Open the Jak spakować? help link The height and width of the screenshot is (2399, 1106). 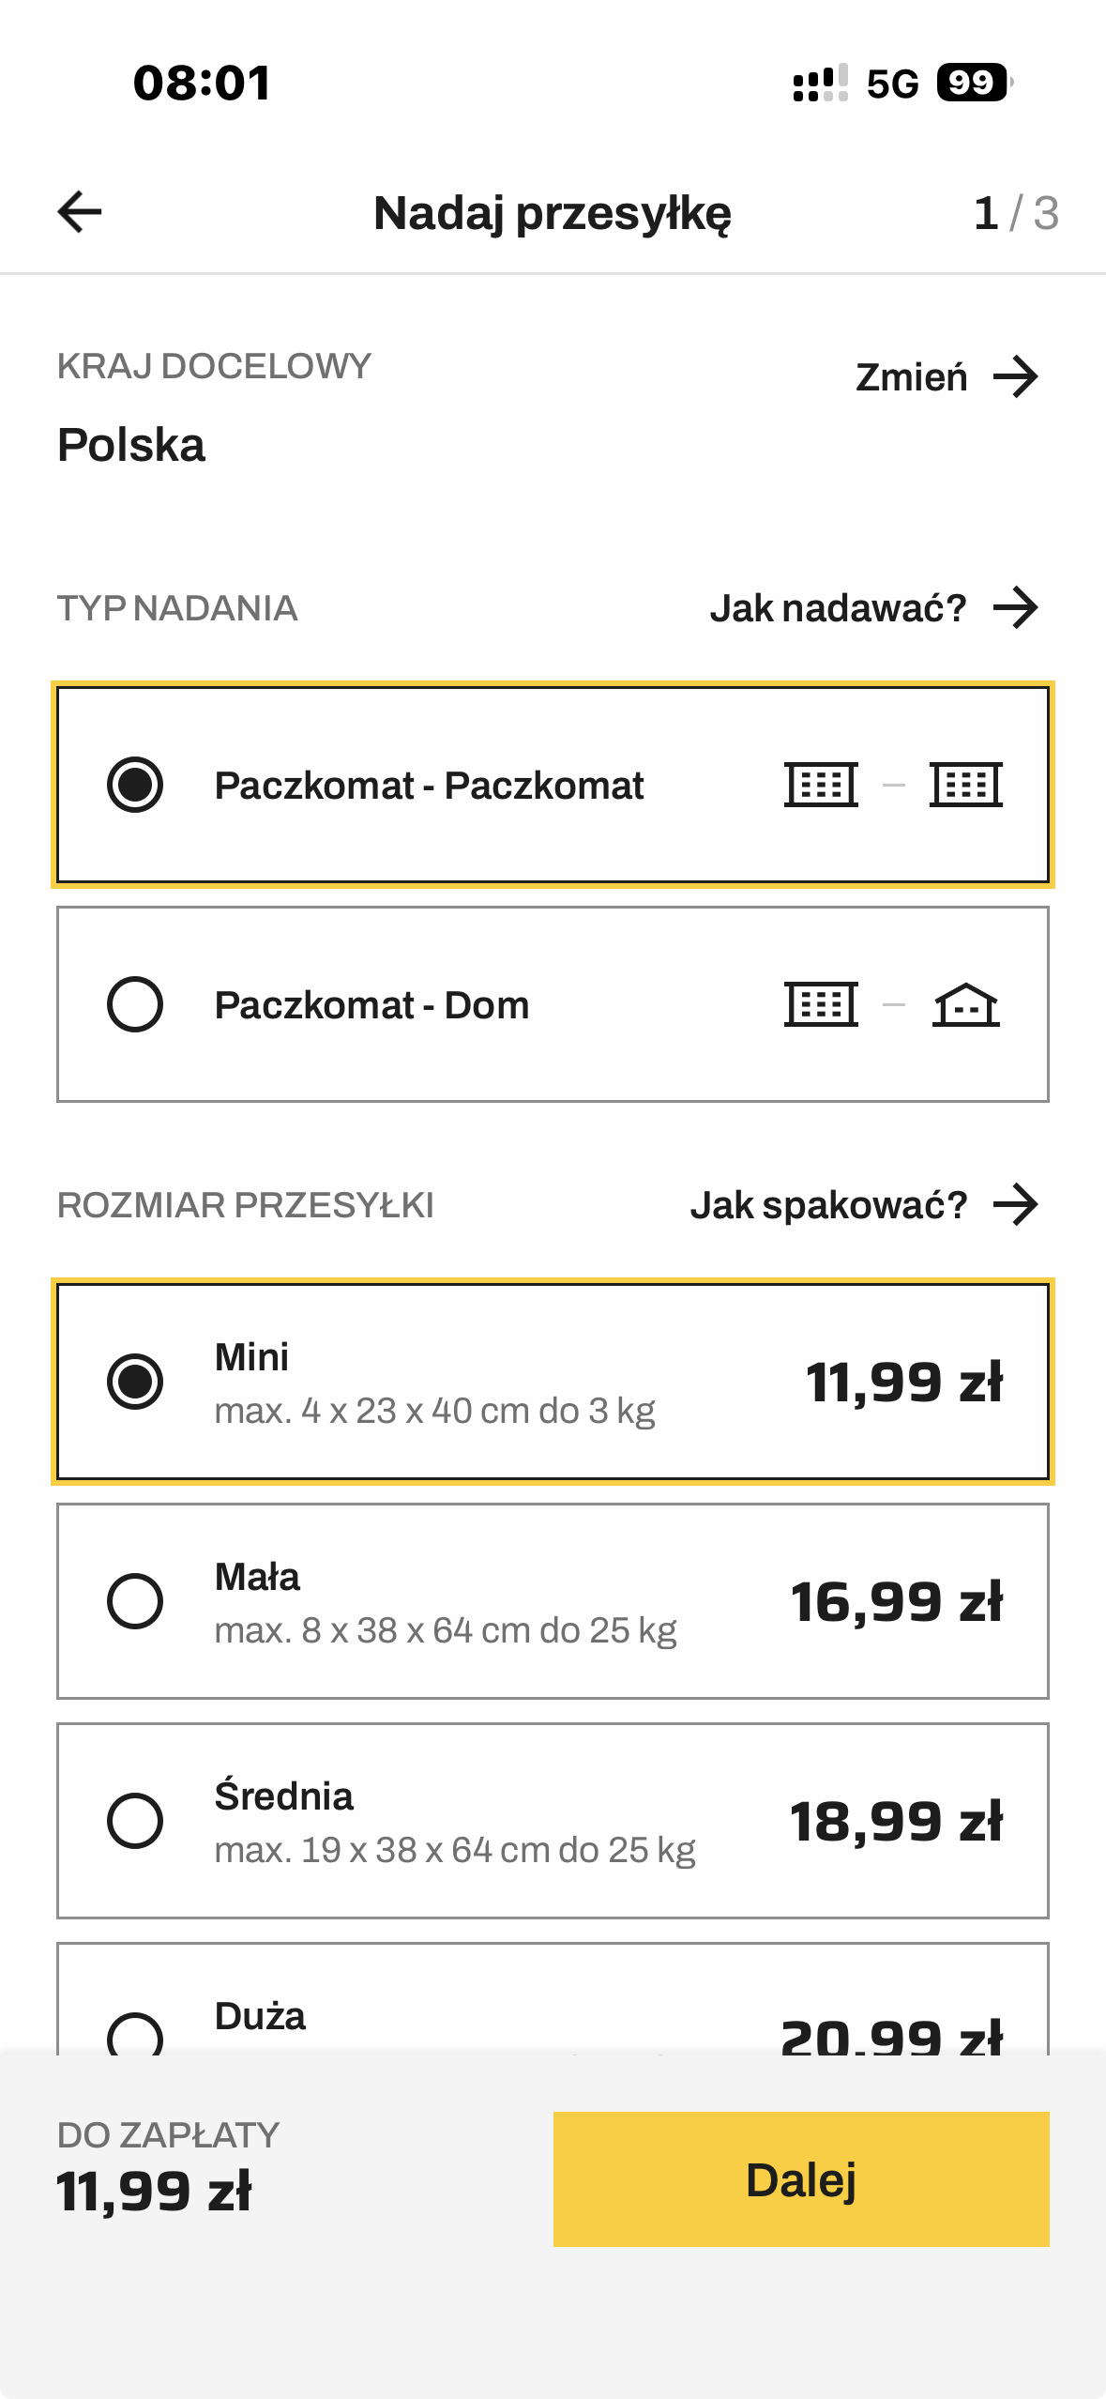point(828,1205)
